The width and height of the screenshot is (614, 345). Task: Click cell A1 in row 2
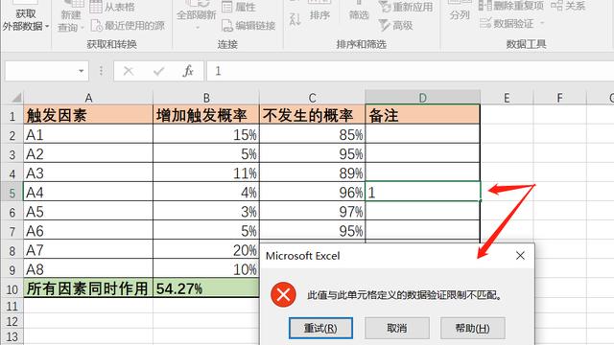pyautogui.click(x=88, y=134)
